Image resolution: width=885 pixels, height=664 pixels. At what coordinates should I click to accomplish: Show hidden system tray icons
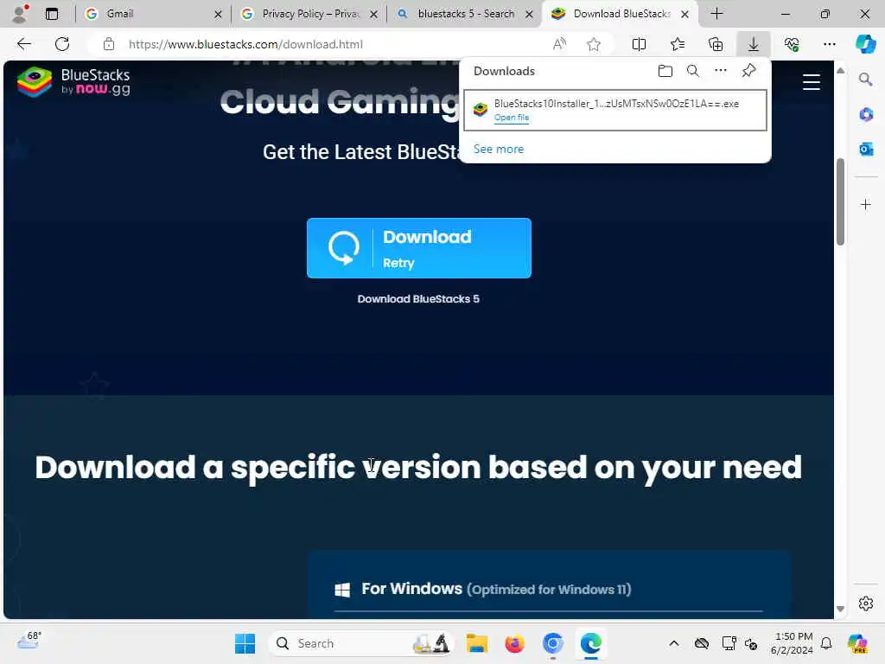coord(674,643)
